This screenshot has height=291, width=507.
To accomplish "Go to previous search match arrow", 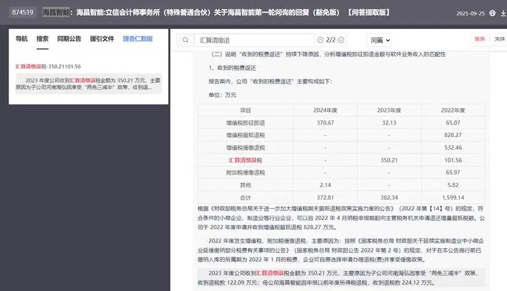I will pos(321,40).
